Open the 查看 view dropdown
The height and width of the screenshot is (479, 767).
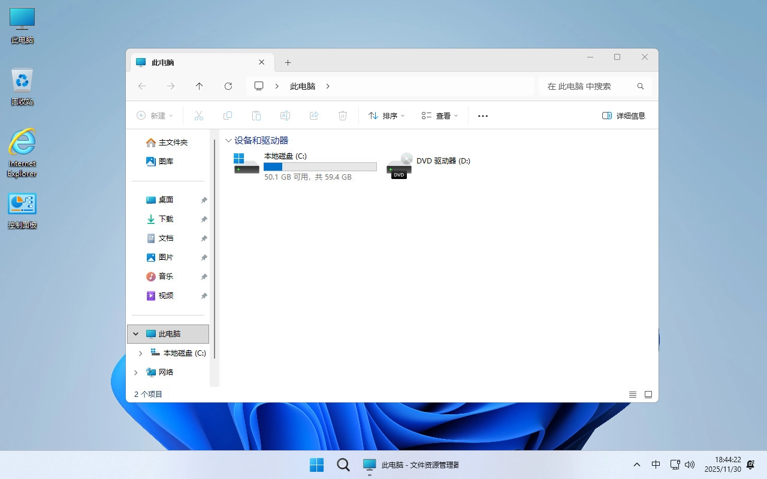(439, 115)
